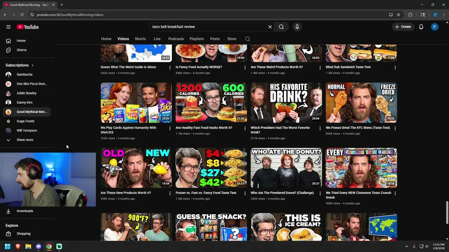The width and height of the screenshot is (449, 252).
Task: Open options for 'We Freeze Dried The KFC Menu'
Action: pos(395,128)
